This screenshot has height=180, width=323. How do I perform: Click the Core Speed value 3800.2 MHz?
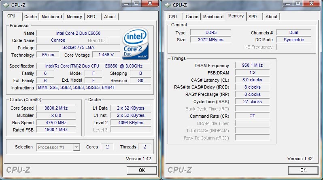56,108
